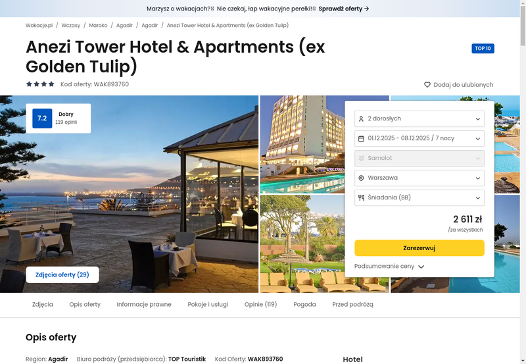526x364 pixels.
Task: Click the fork and knife meal icon
Action: (x=361, y=197)
